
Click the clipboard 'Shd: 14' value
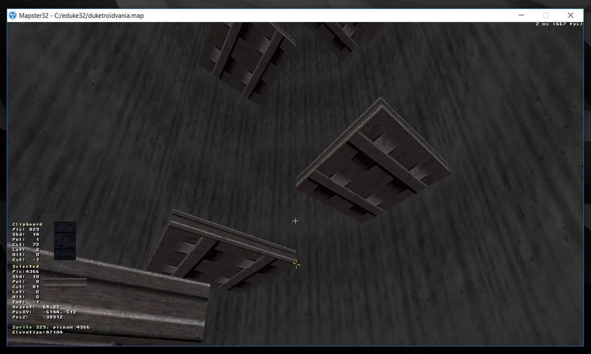[x=26, y=234]
